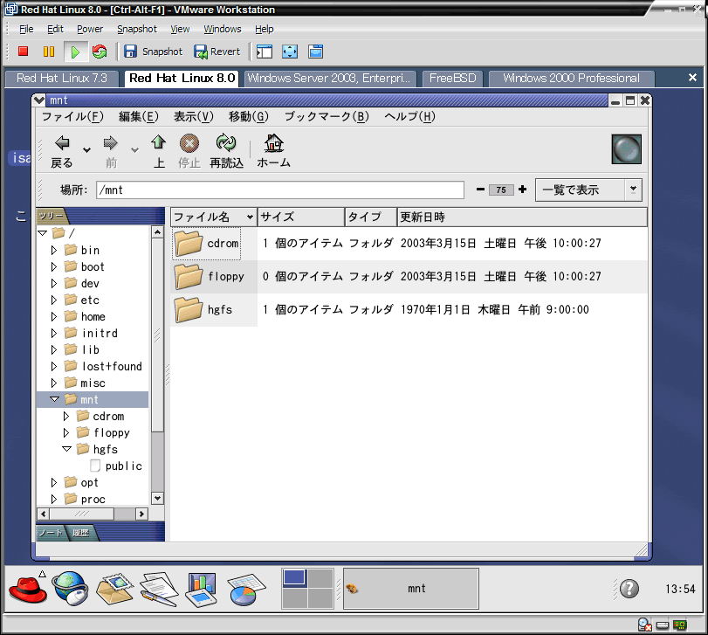
Task: Go to home folder via ホーム icon
Action: pos(273,151)
